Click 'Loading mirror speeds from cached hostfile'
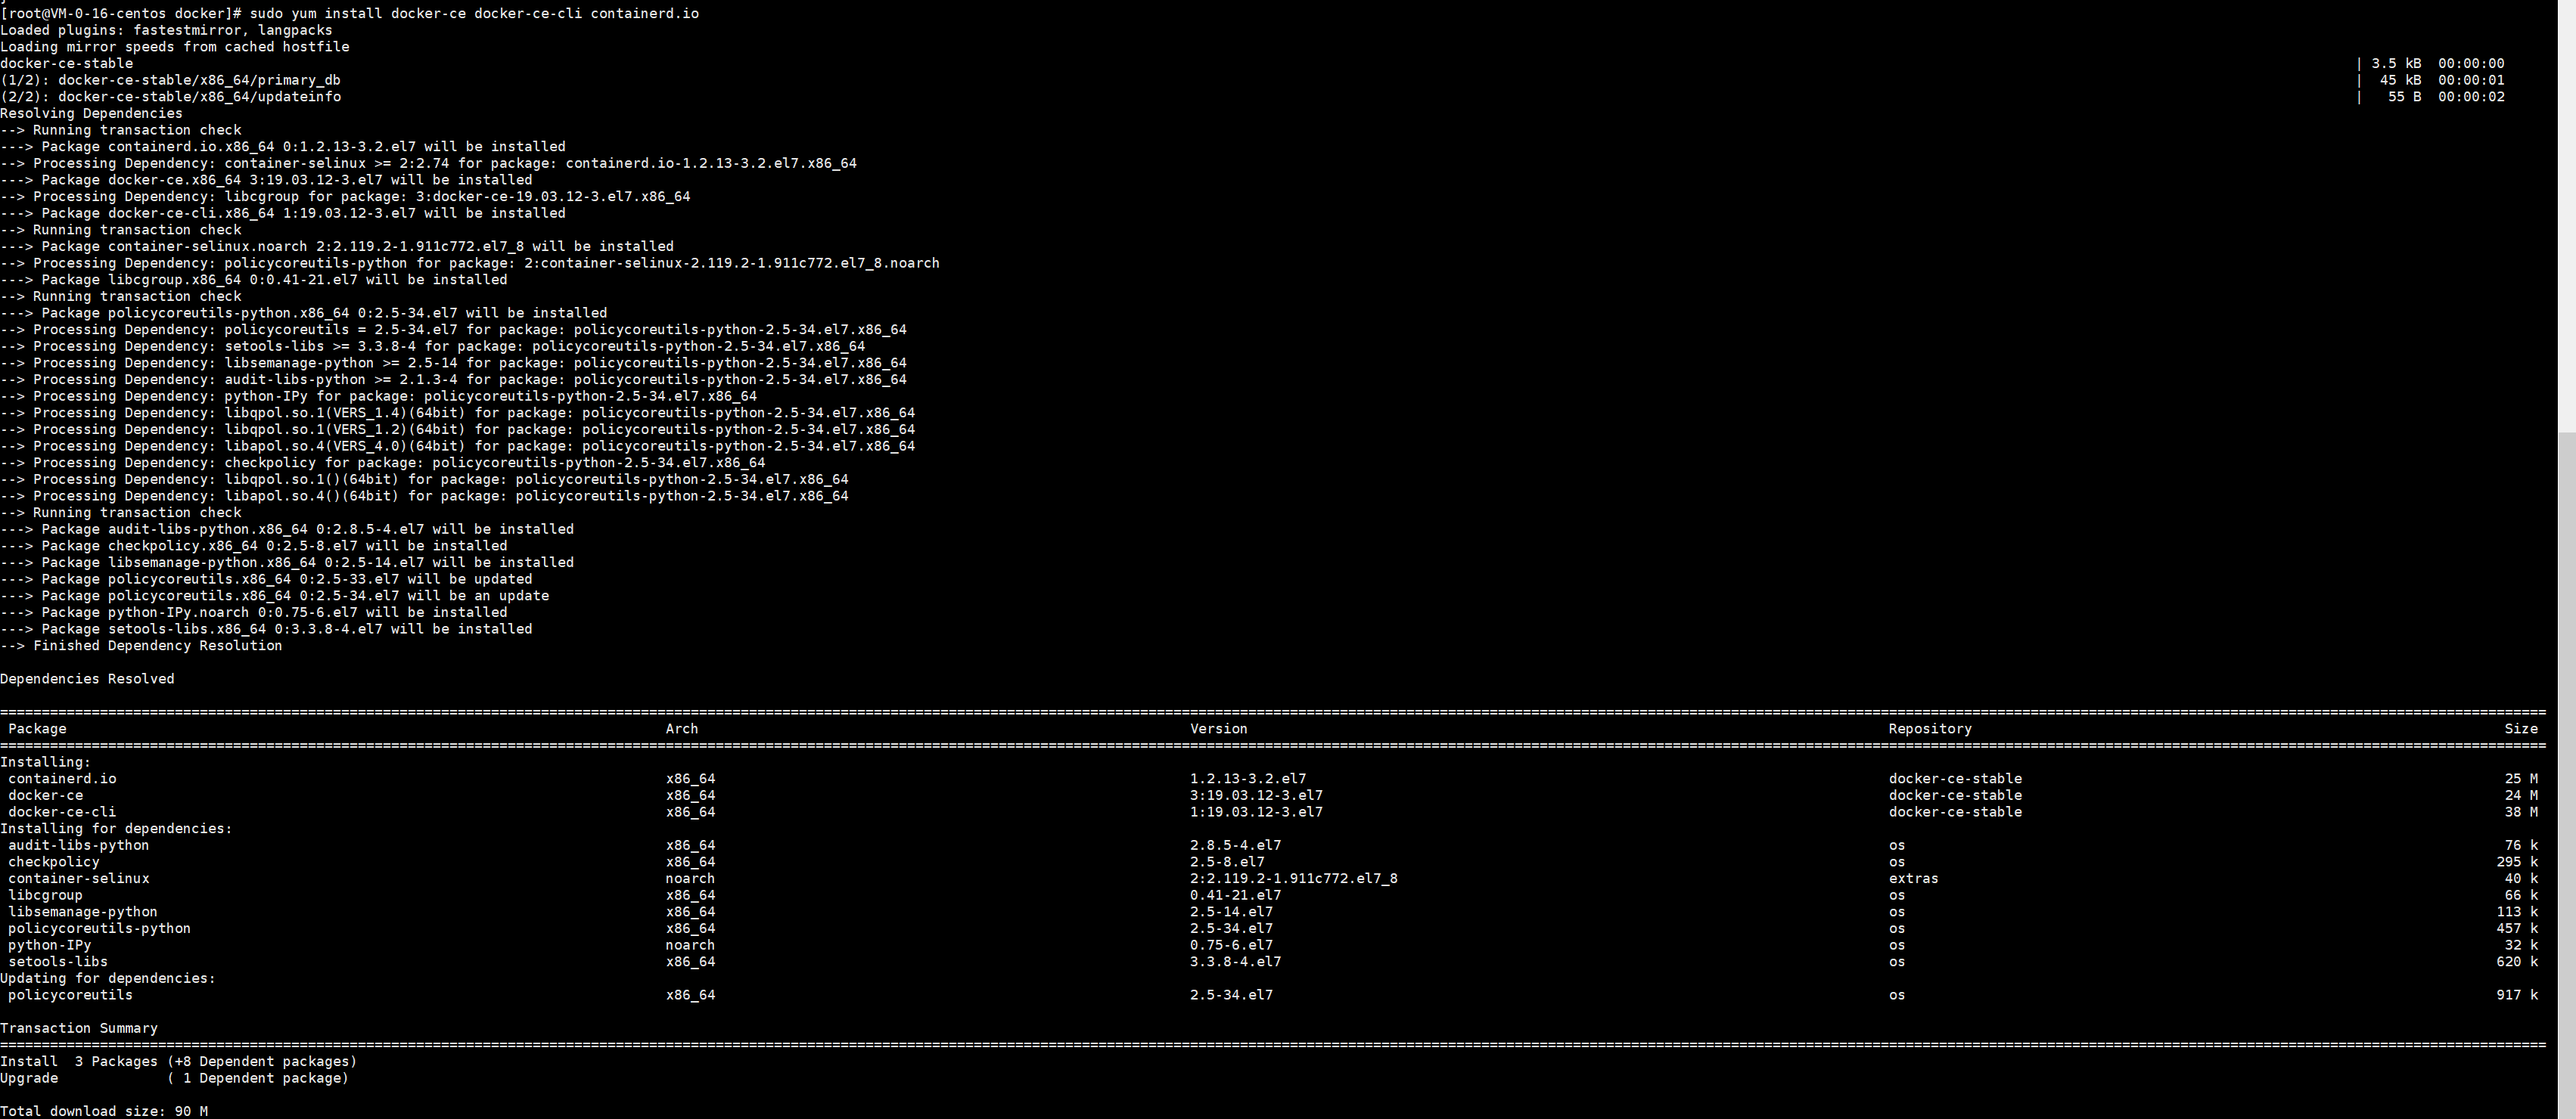The image size is (2576, 1119). (175, 47)
